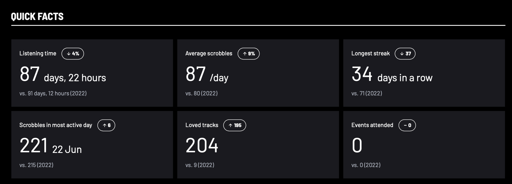512x184 pixels.
Task: Click the Loved tracks up 195 badge
Action: tap(235, 125)
